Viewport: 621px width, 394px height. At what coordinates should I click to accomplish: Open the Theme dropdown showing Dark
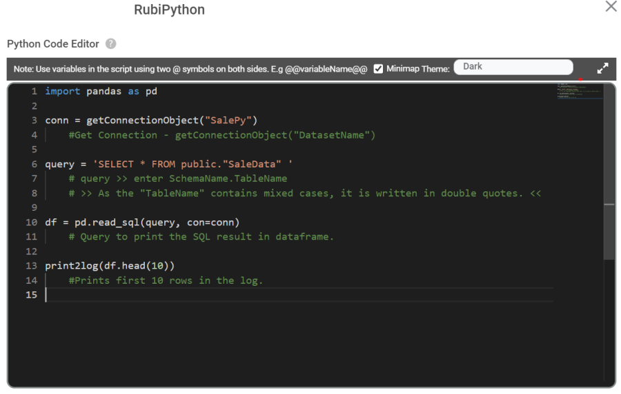coord(513,67)
